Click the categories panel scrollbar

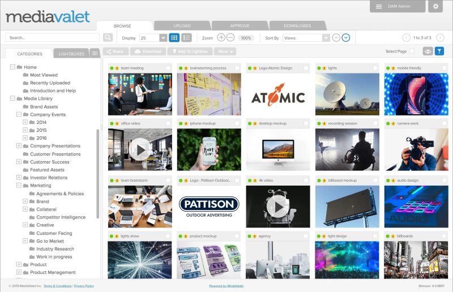click(x=97, y=173)
